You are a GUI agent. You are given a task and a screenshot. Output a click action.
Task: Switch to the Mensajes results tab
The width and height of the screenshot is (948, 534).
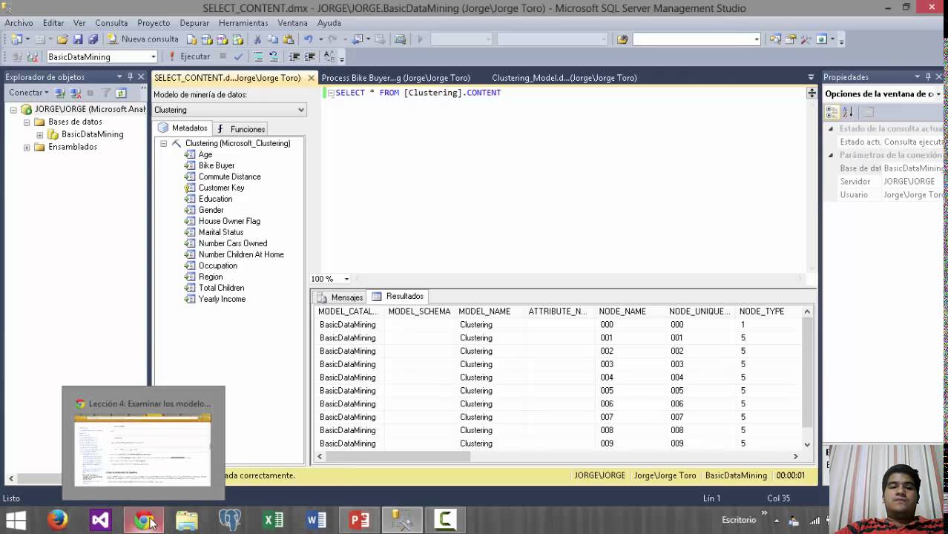(x=340, y=297)
